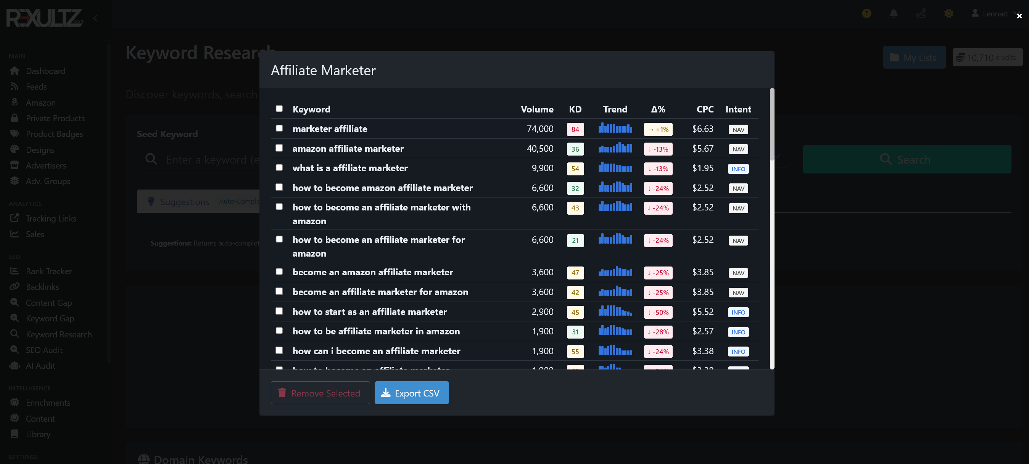Open Rank Tracker icon
1029x464 pixels.
(x=14, y=271)
